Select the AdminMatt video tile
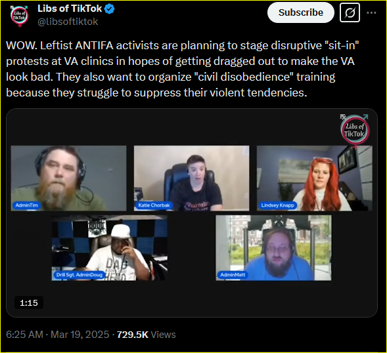Screen dimensions: 387x353 click(x=273, y=248)
